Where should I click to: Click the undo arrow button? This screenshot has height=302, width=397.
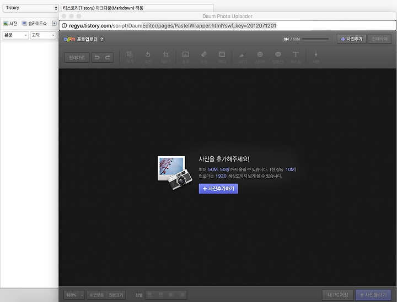click(97, 58)
